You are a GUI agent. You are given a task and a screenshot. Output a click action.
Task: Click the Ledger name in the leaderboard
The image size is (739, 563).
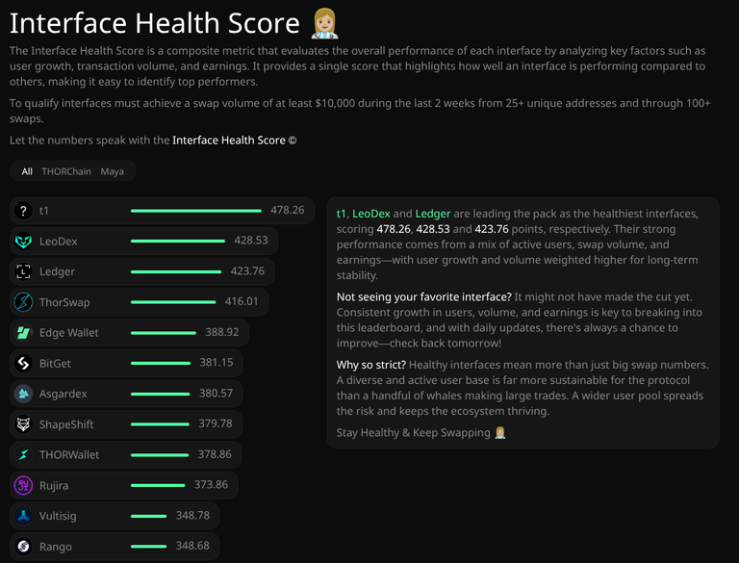click(x=57, y=272)
